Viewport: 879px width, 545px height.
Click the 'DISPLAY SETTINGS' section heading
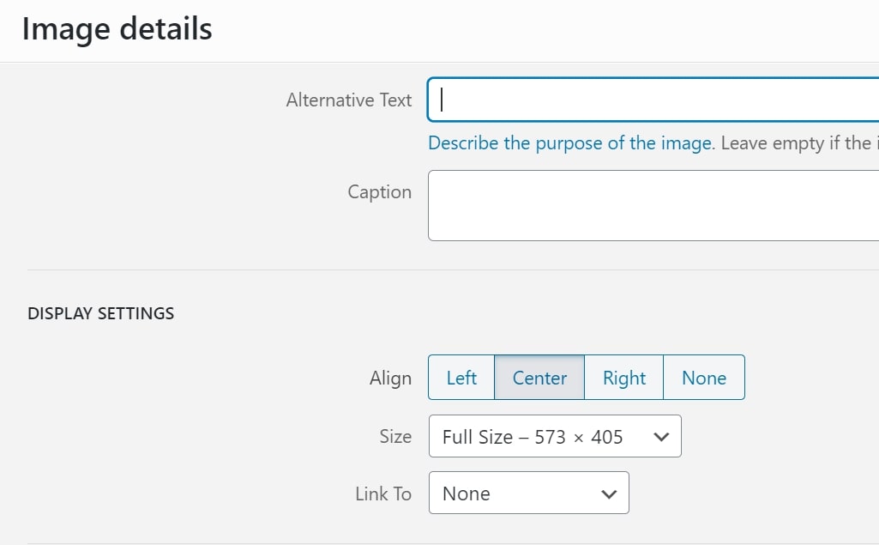click(100, 314)
